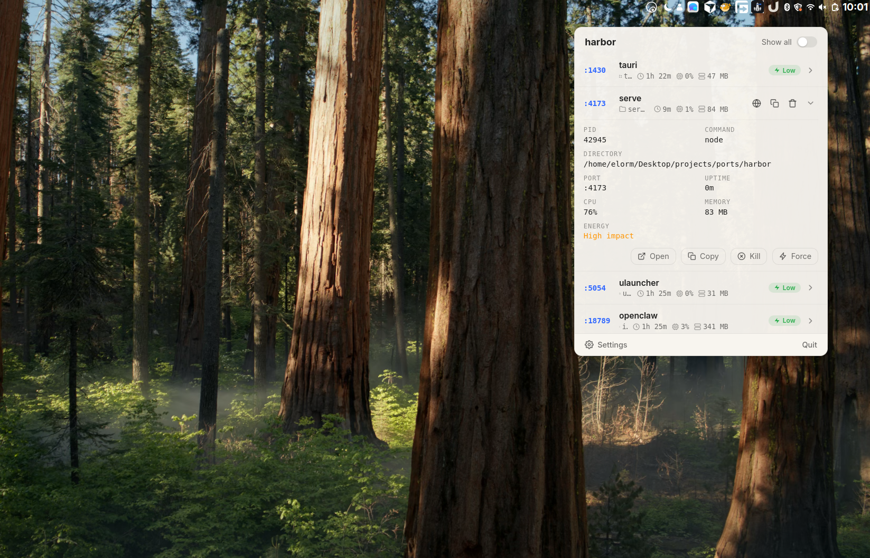This screenshot has width=870, height=558.
Task: Open serve in browser via globe icon
Action: (x=756, y=103)
